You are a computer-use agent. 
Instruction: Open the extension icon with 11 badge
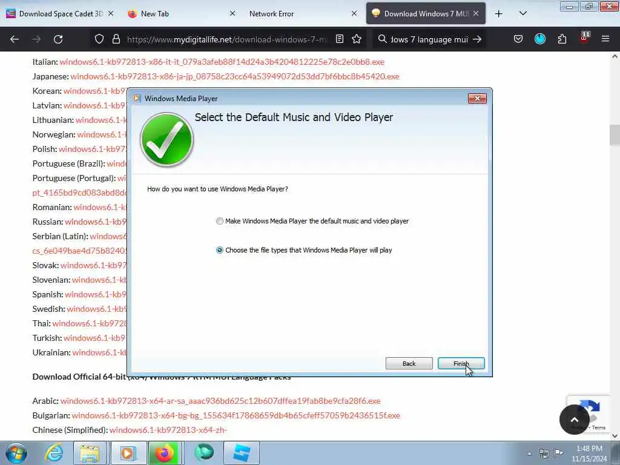point(584,38)
